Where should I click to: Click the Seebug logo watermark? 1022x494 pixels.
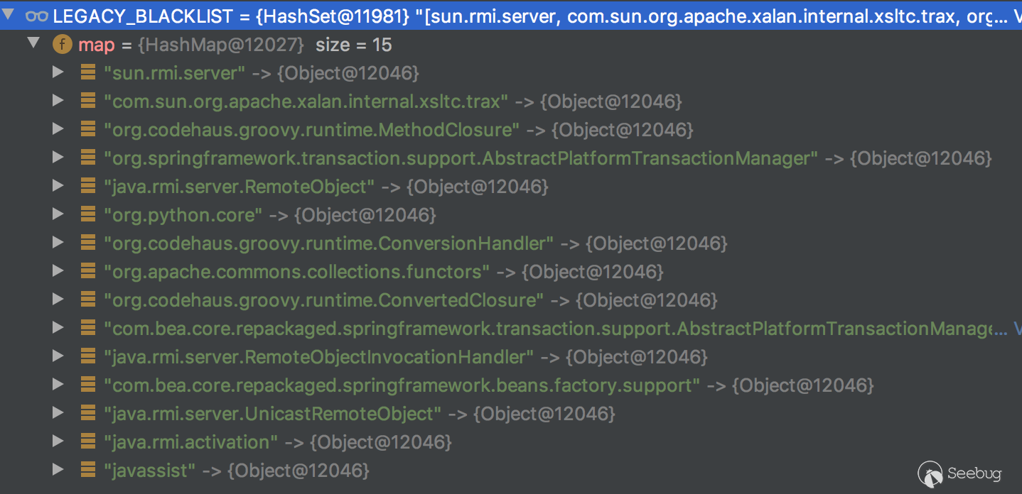tap(959, 473)
